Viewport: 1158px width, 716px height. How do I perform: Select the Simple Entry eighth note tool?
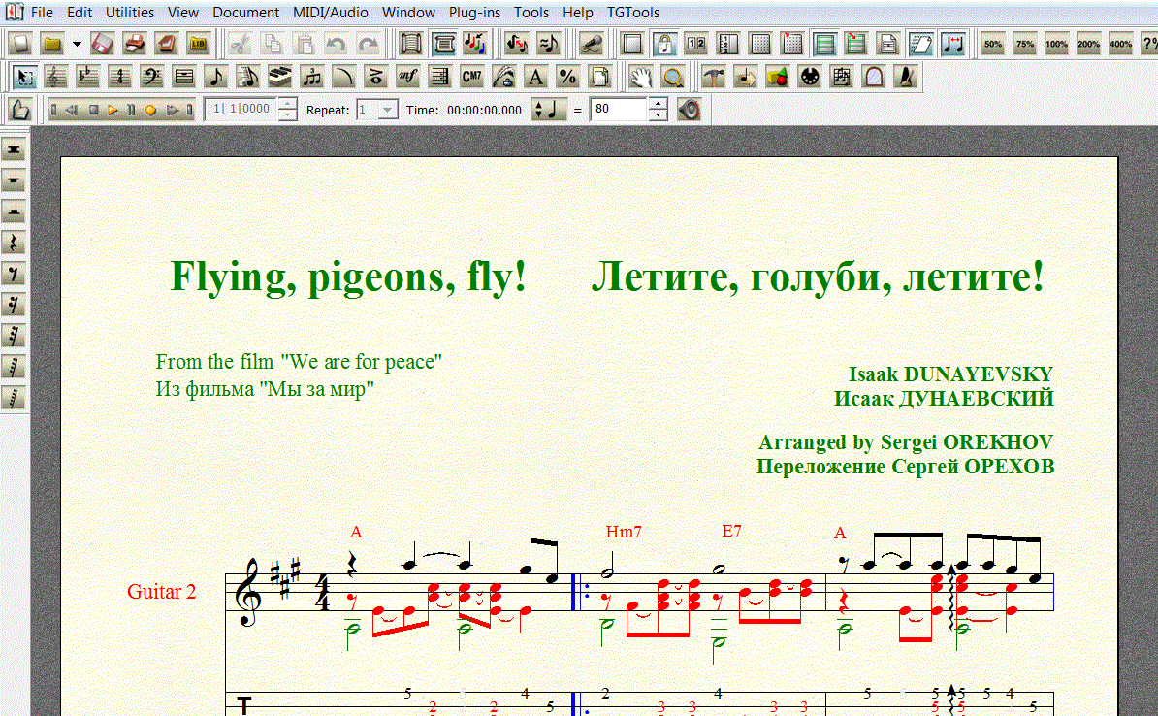tap(215, 77)
